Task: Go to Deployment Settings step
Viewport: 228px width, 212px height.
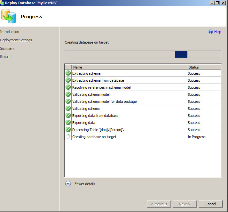Action: 16,40
